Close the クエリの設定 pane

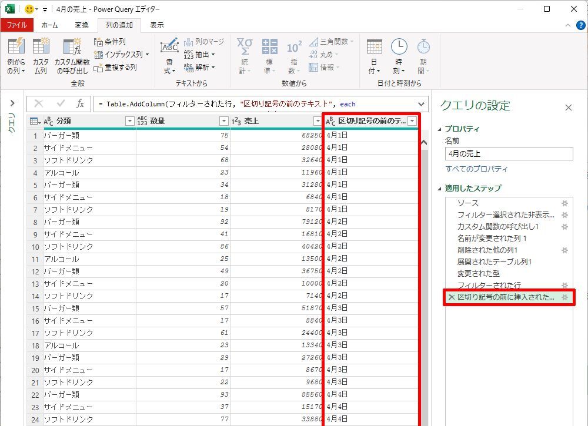pyautogui.click(x=568, y=108)
